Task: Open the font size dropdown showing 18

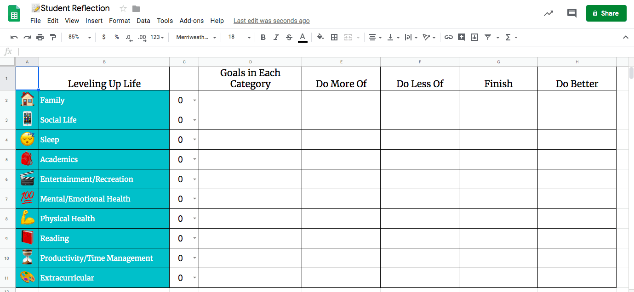Action: pyautogui.click(x=238, y=37)
